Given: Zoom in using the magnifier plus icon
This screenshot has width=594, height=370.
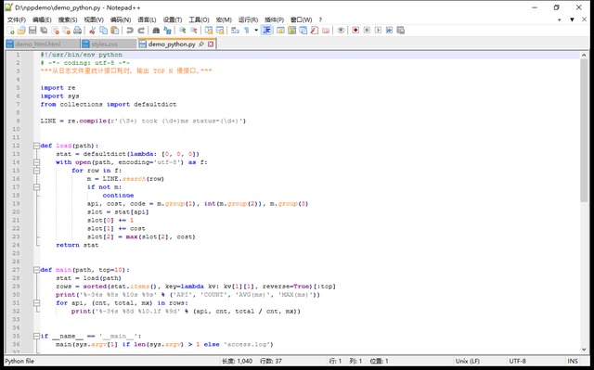Looking at the screenshot, I should click(x=182, y=31).
